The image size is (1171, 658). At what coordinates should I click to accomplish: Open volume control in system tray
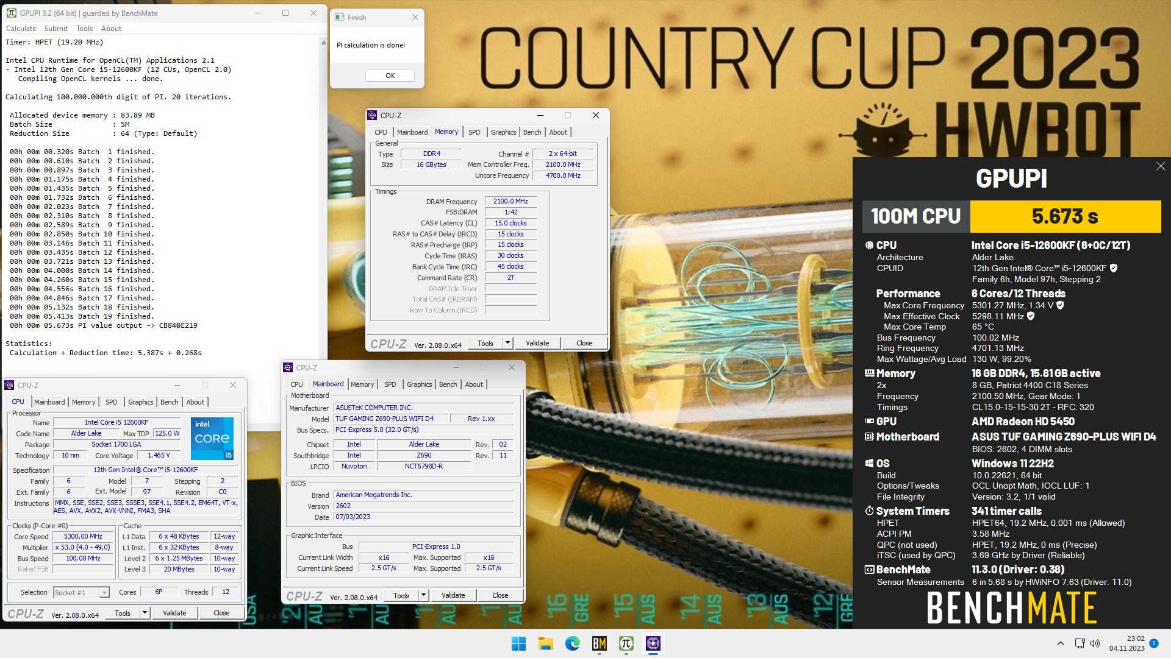1095,643
